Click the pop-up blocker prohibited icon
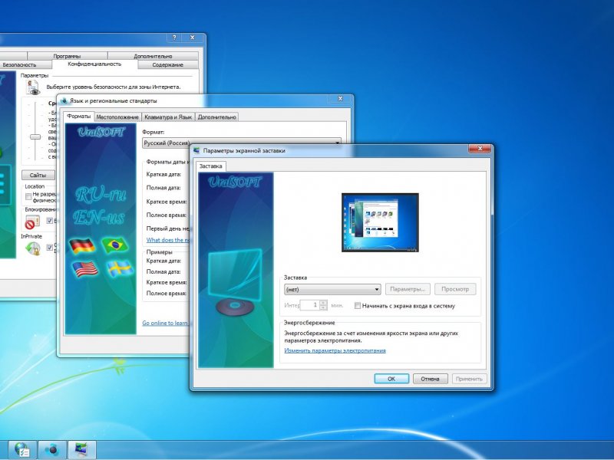Image resolution: width=614 pixels, height=460 pixels. (31, 222)
